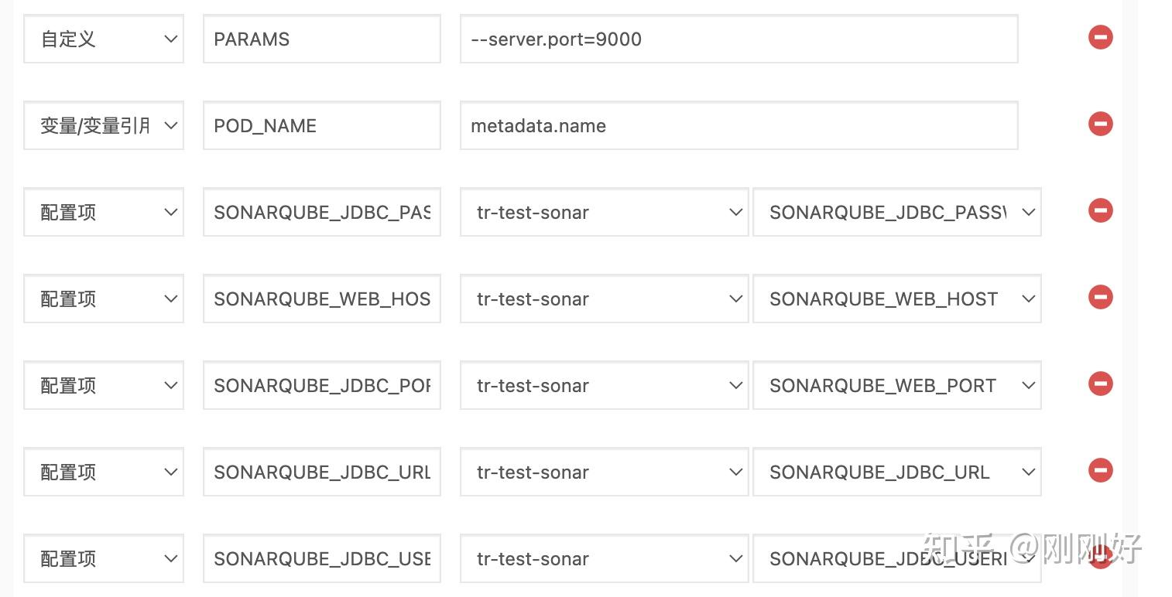Remove the SONARQUBE_WEB_HOST config row
Image resolution: width=1172 pixels, height=597 pixels.
point(1100,297)
